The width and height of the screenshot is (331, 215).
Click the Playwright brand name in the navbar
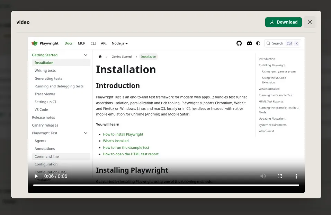coord(49,43)
